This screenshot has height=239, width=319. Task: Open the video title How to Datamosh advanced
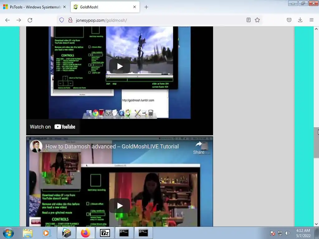pyautogui.click(x=112, y=147)
